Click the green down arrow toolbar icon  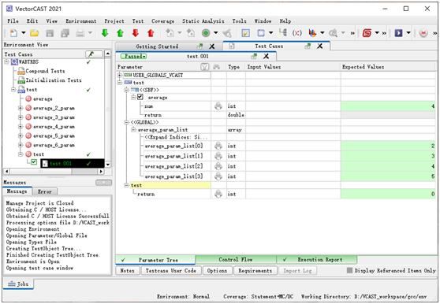coord(105,33)
